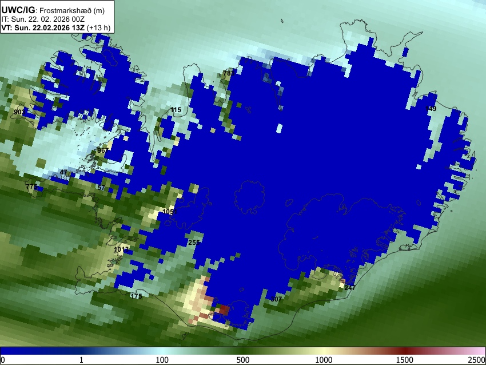This screenshot has height=365, width=486.
Task: Click the color scale tick labeled 500
Action: 243,360
